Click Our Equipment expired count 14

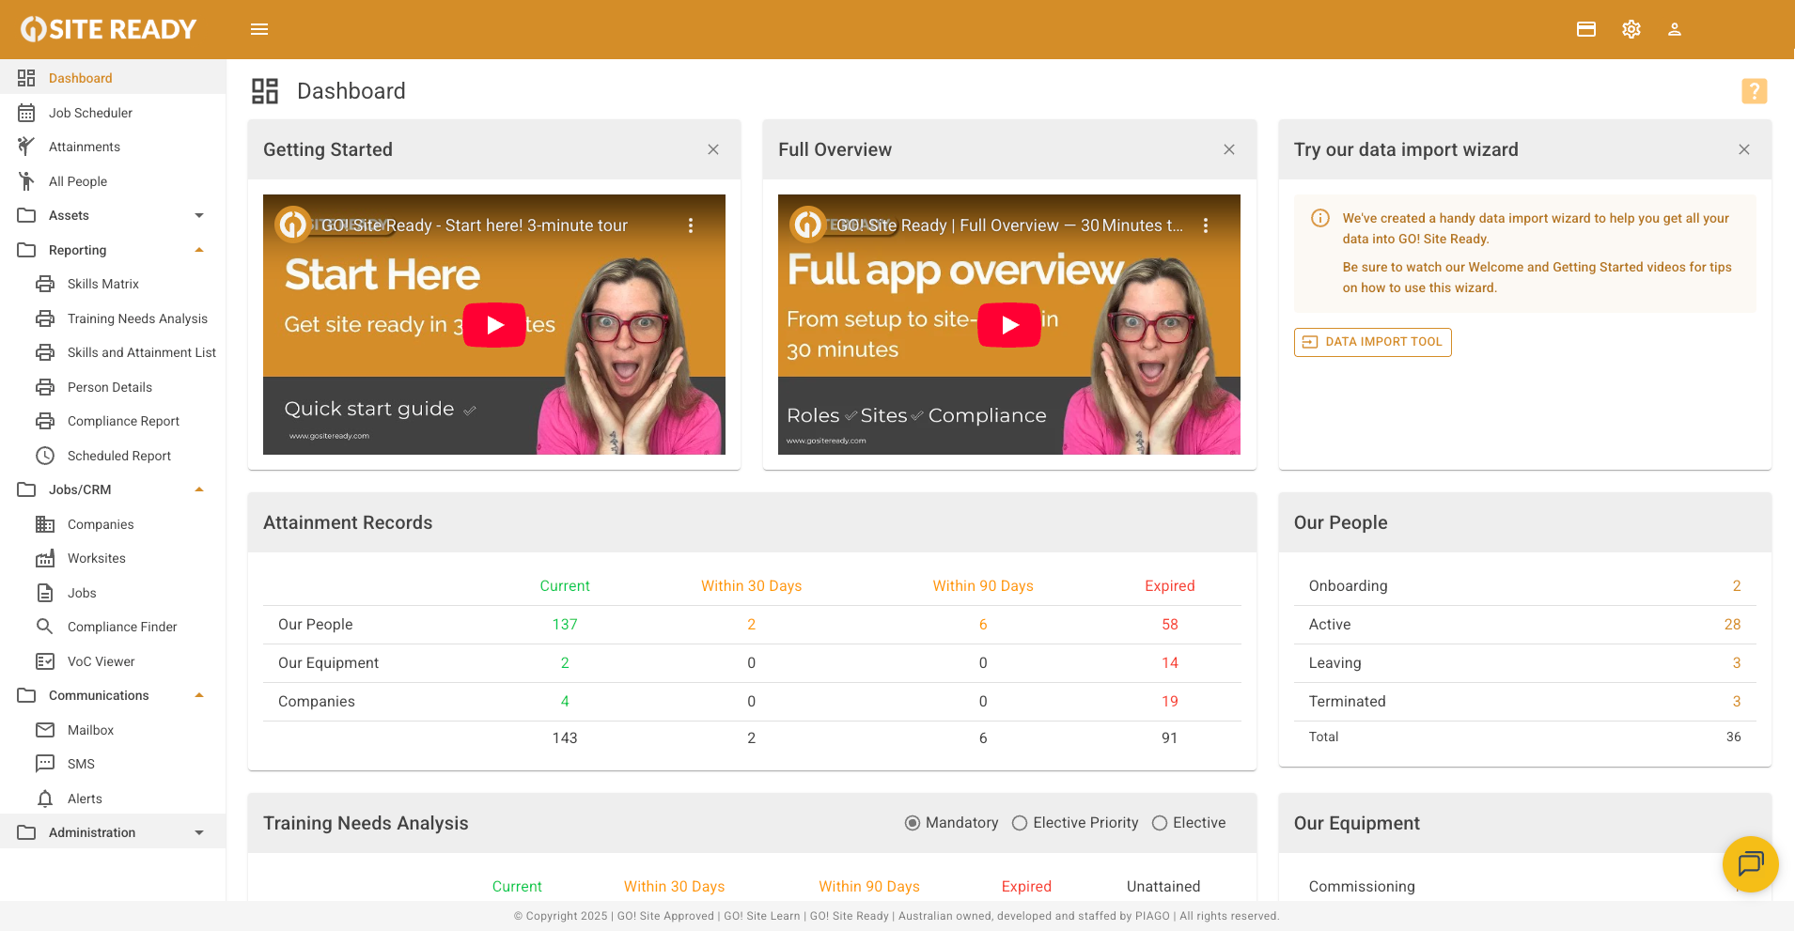tap(1169, 663)
